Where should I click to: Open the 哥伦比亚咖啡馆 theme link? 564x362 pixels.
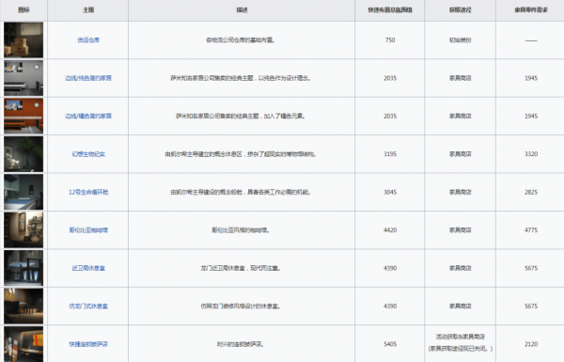pos(88,230)
